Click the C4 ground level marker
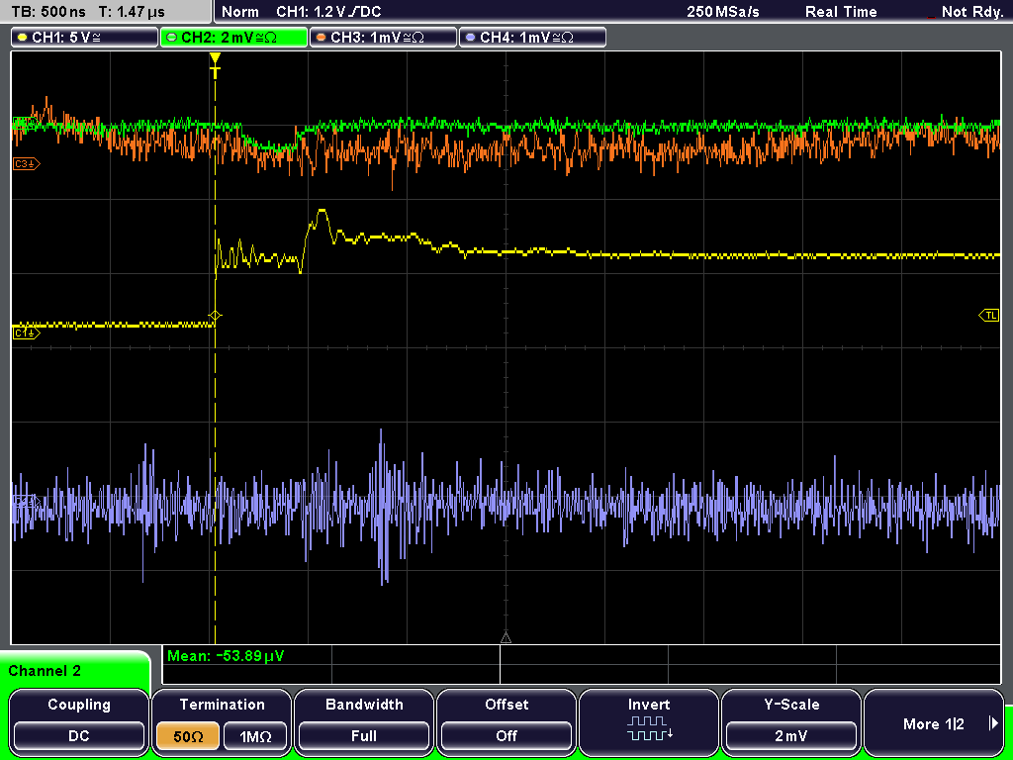 26,502
